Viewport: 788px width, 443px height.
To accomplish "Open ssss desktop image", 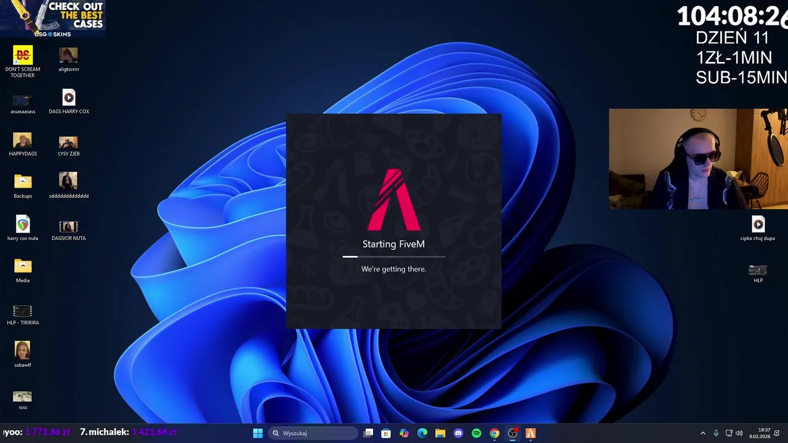I will [x=23, y=399].
